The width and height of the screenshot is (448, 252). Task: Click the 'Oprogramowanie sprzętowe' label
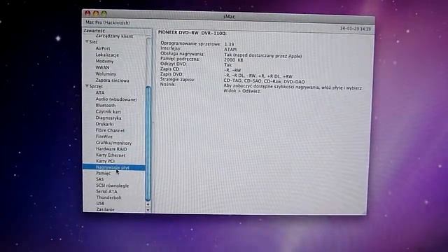[x=190, y=43]
